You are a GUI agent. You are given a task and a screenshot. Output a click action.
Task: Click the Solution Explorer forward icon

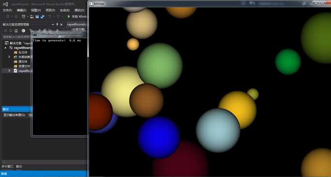tap(11, 31)
